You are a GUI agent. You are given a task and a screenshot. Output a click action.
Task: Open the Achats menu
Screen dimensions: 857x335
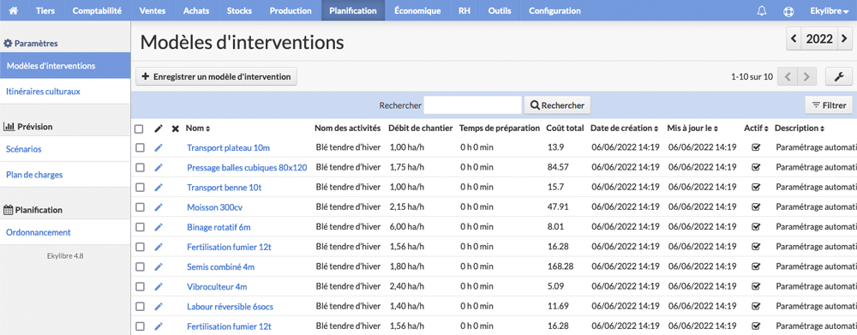pyautogui.click(x=197, y=10)
